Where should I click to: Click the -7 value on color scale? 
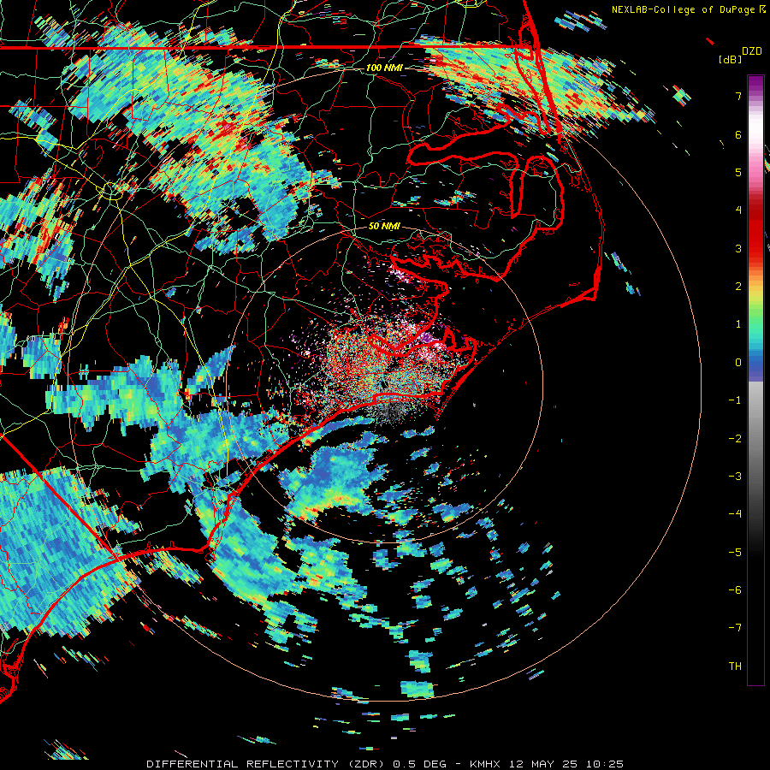(735, 628)
